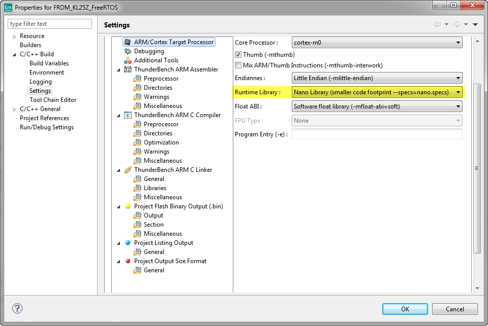
Task: Uncheck the Thumb (-mthumb) checkbox
Action: point(238,55)
